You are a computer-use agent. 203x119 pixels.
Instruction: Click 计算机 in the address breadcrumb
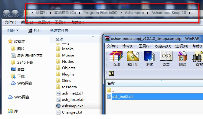coord(41,13)
